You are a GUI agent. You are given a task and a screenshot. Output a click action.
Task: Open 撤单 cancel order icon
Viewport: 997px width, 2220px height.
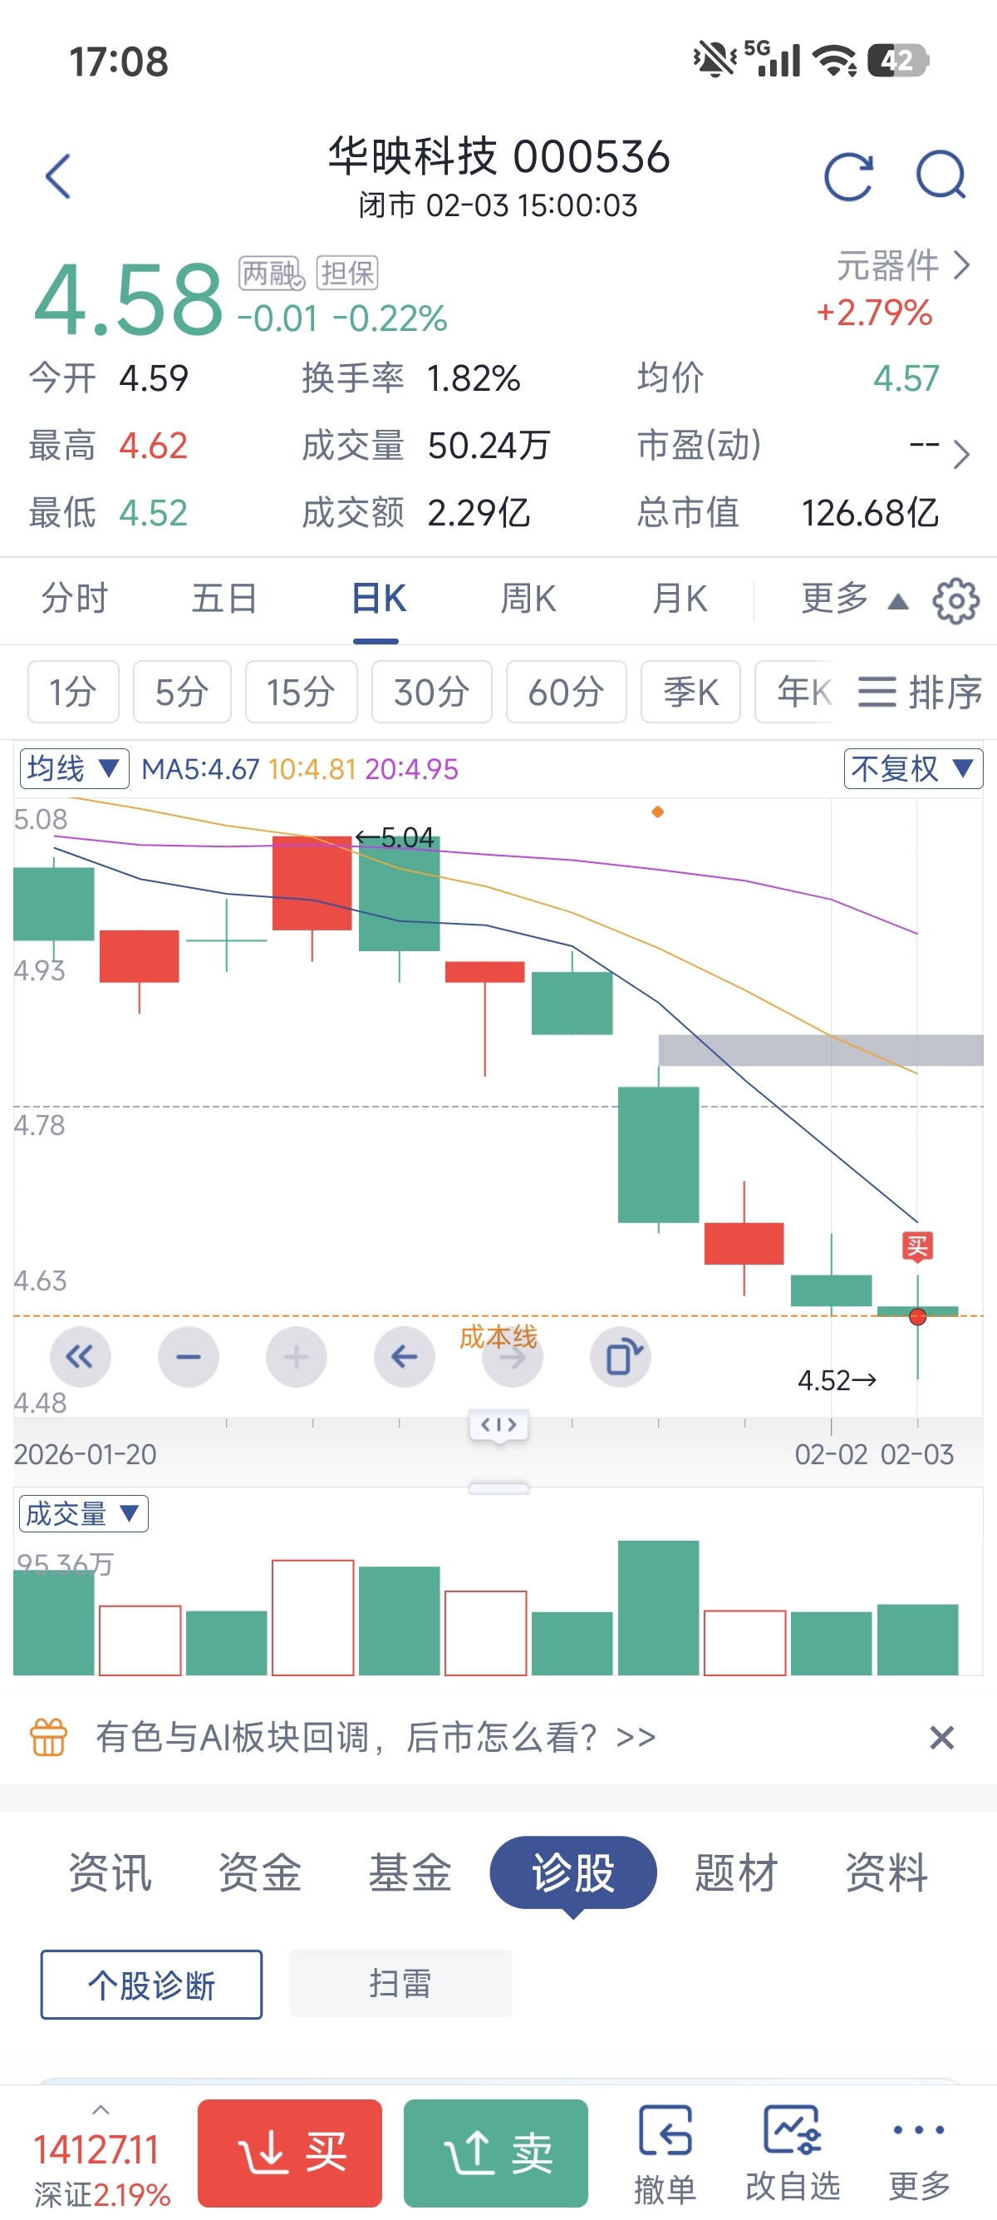(665, 2153)
